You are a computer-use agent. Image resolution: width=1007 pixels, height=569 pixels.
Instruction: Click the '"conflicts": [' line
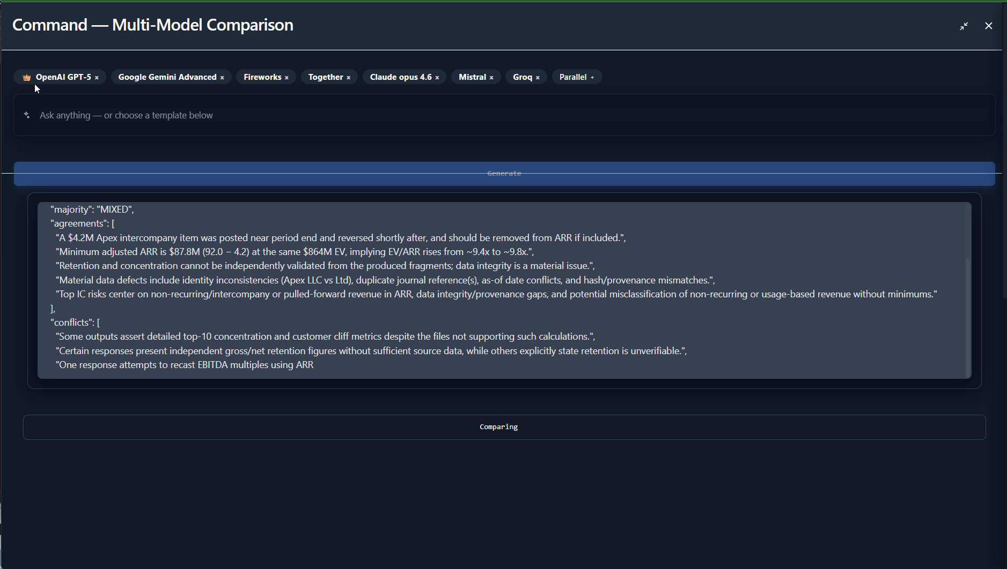(75, 323)
